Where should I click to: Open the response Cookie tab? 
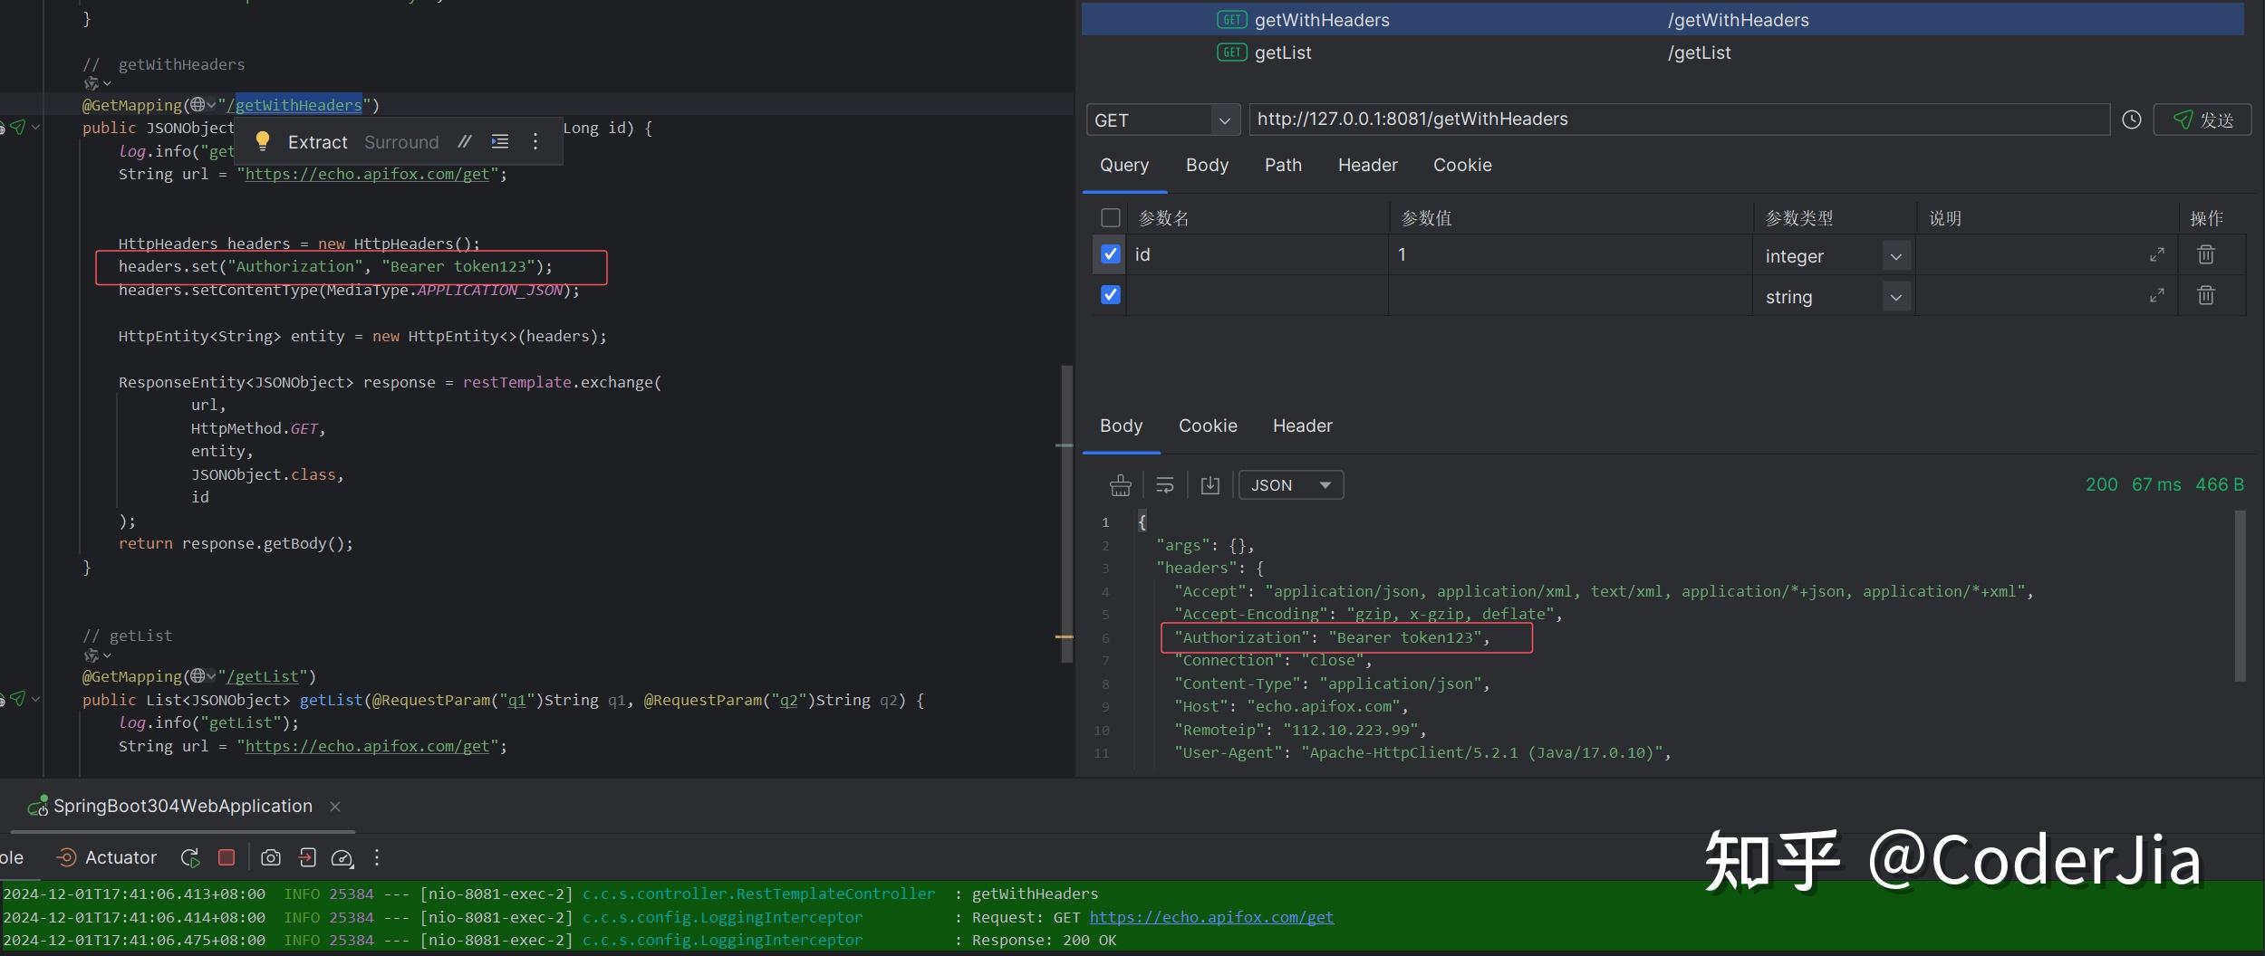point(1207,425)
